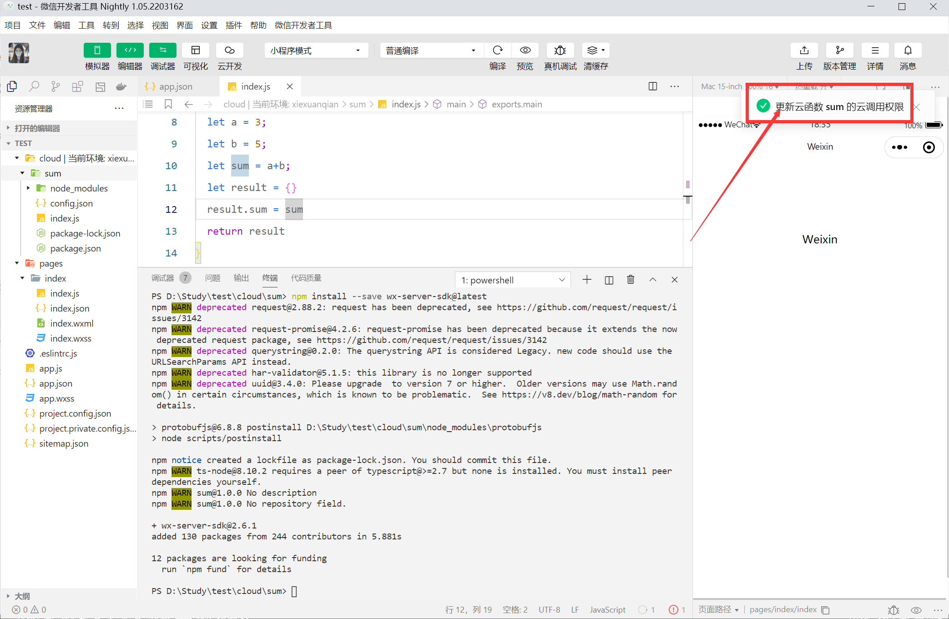This screenshot has height=619, width=949.
Task: Open 云开发 cloud development console
Action: 230,50
